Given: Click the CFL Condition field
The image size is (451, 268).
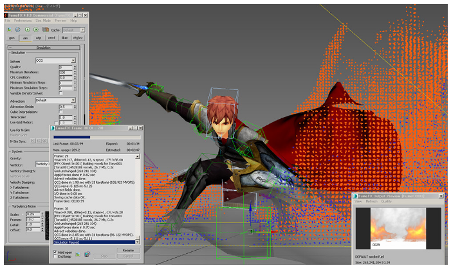Looking at the screenshot, I should pos(66,78).
